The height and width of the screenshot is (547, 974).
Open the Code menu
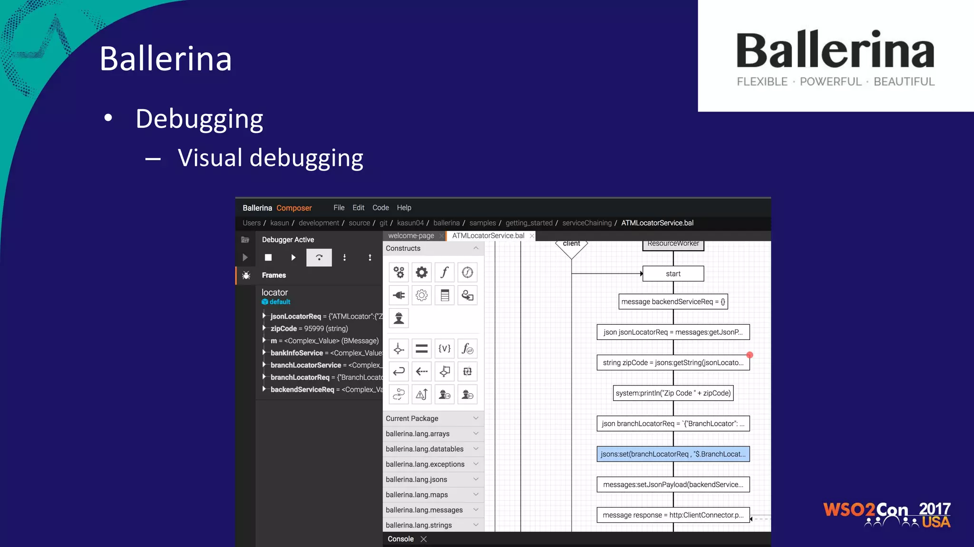(380, 207)
